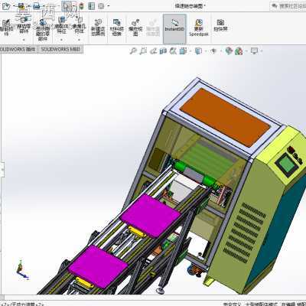306x306 pixels.
Task: Click the Open document icon in the quick access bar
Action: (x=5, y=6)
